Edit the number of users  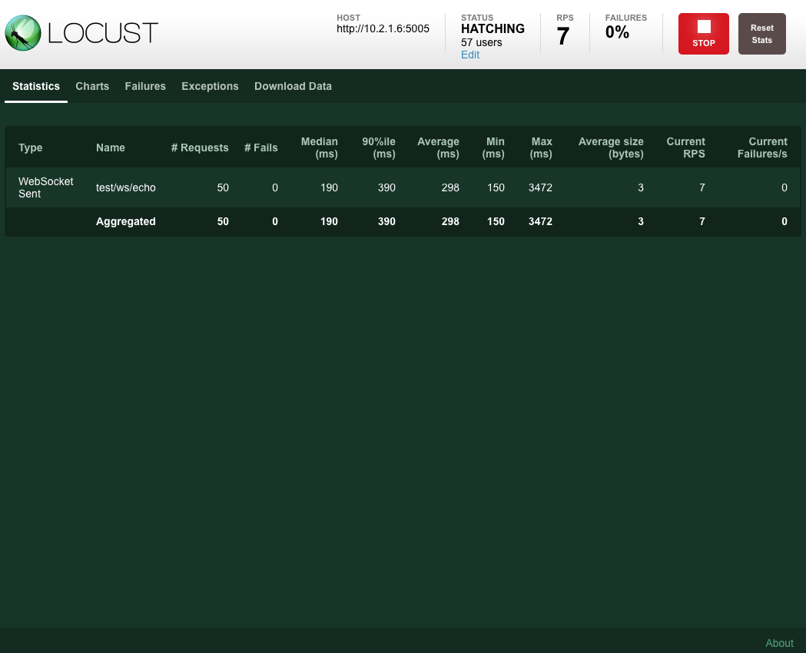coord(469,55)
